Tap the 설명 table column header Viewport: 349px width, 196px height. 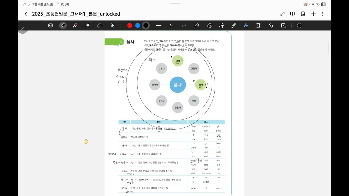pos(159,122)
